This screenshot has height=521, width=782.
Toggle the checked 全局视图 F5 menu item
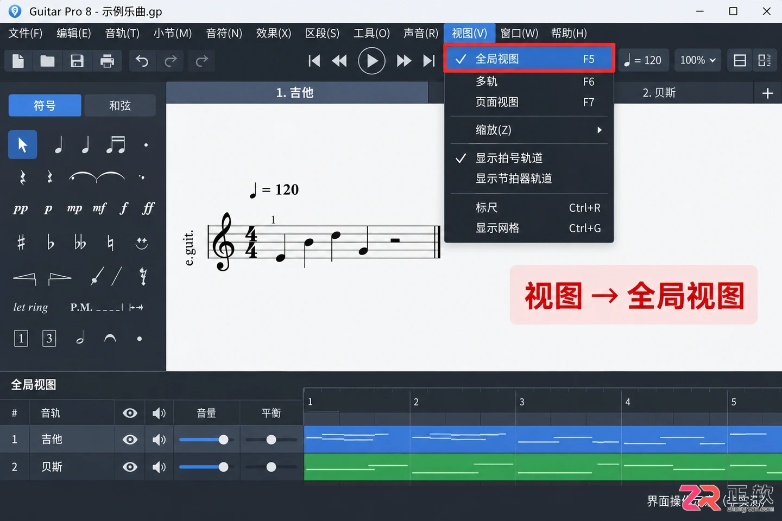[529, 58]
